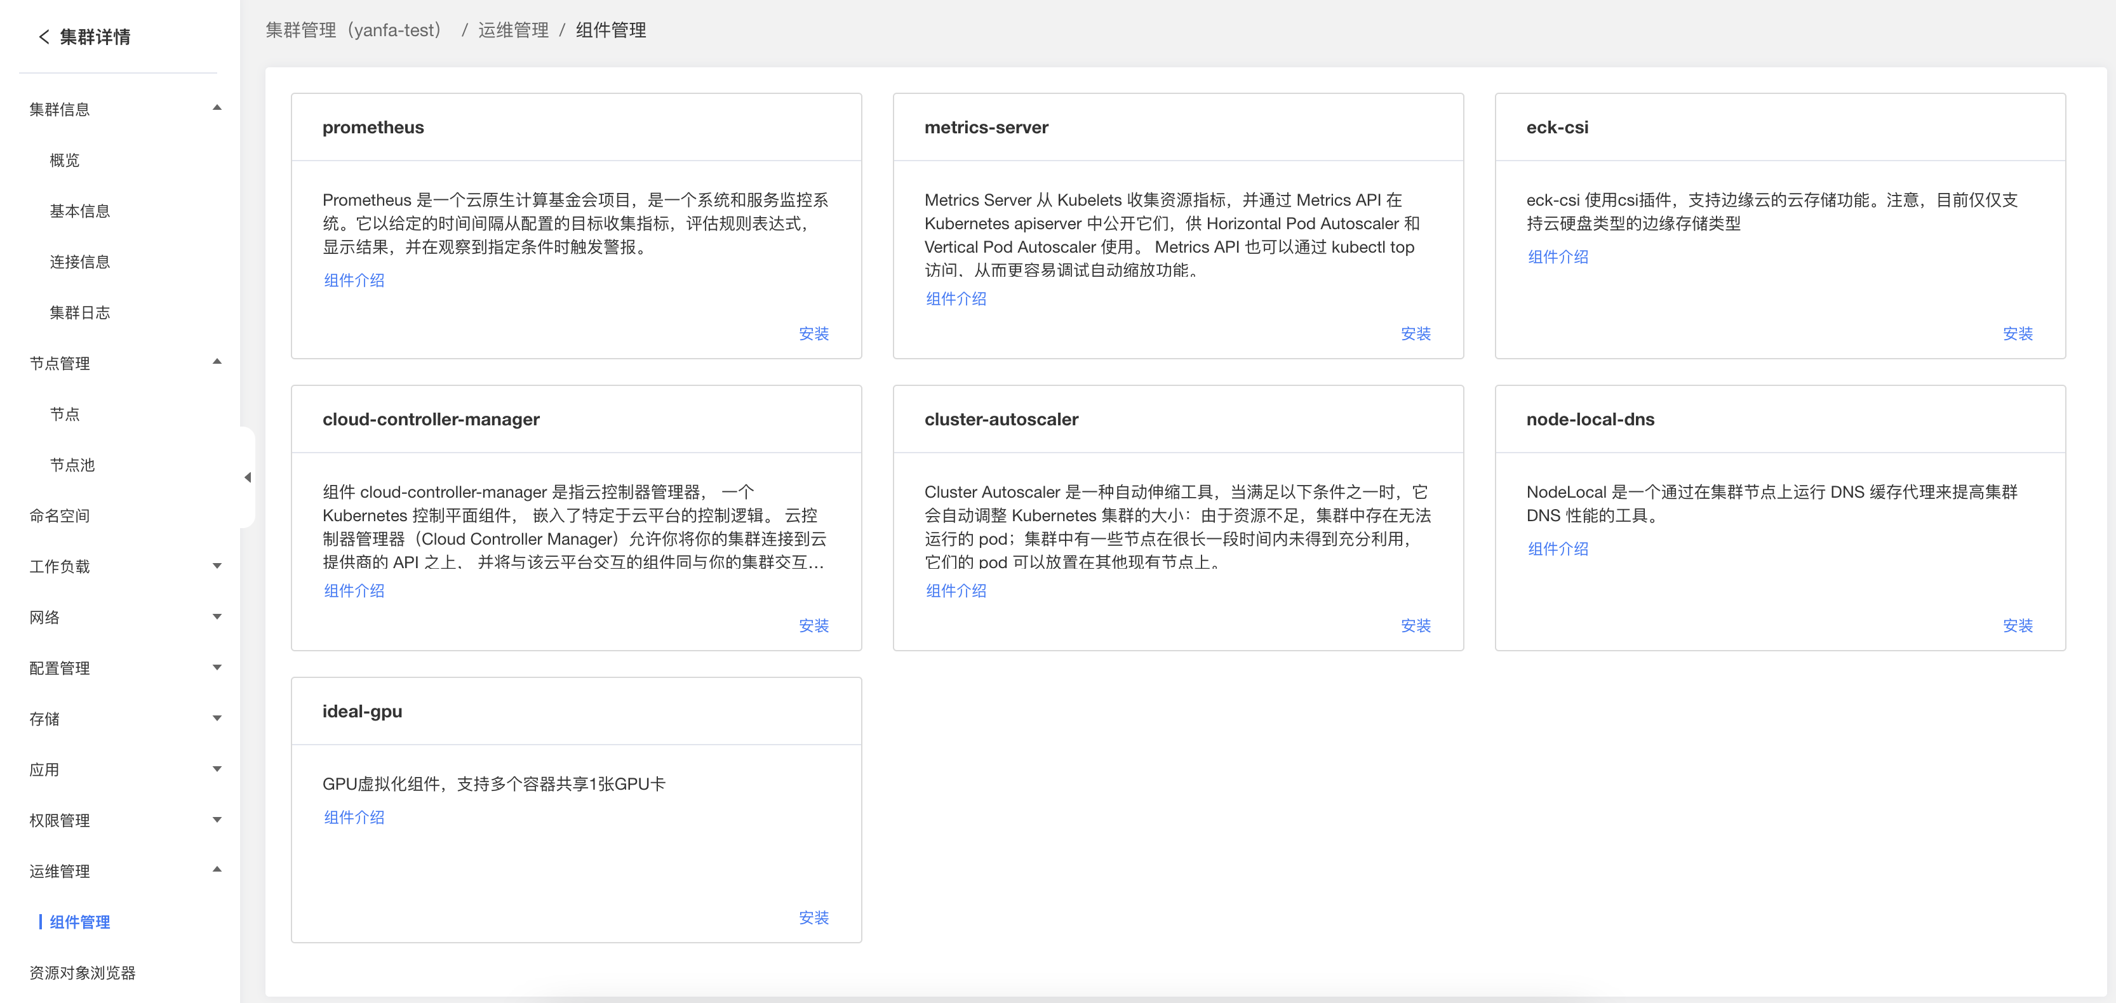Open 组件介绍 for metrics-server
The width and height of the screenshot is (2116, 1003).
(x=956, y=299)
